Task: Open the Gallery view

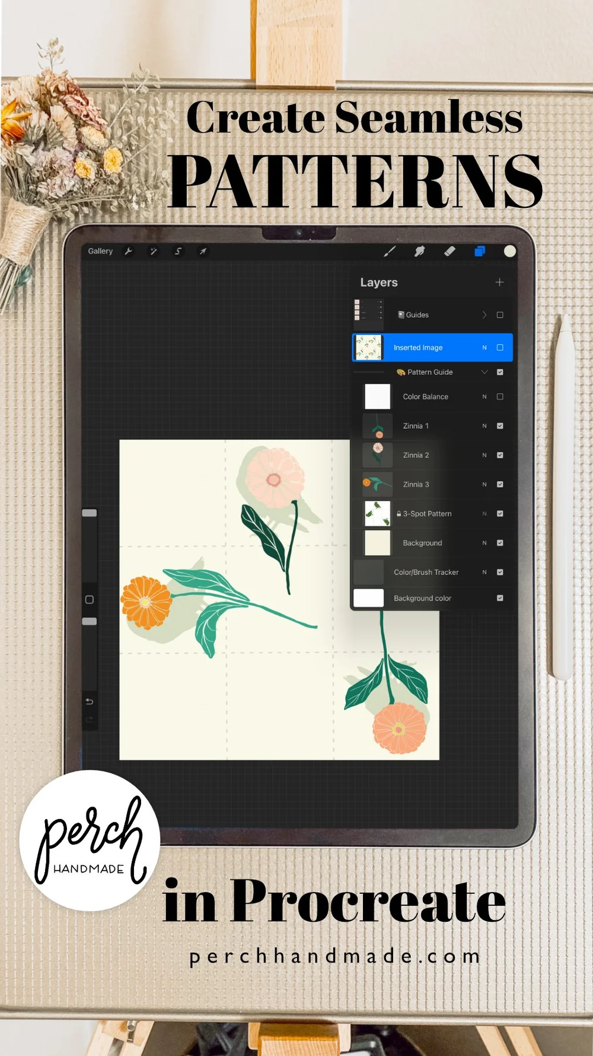Action: pyautogui.click(x=100, y=251)
